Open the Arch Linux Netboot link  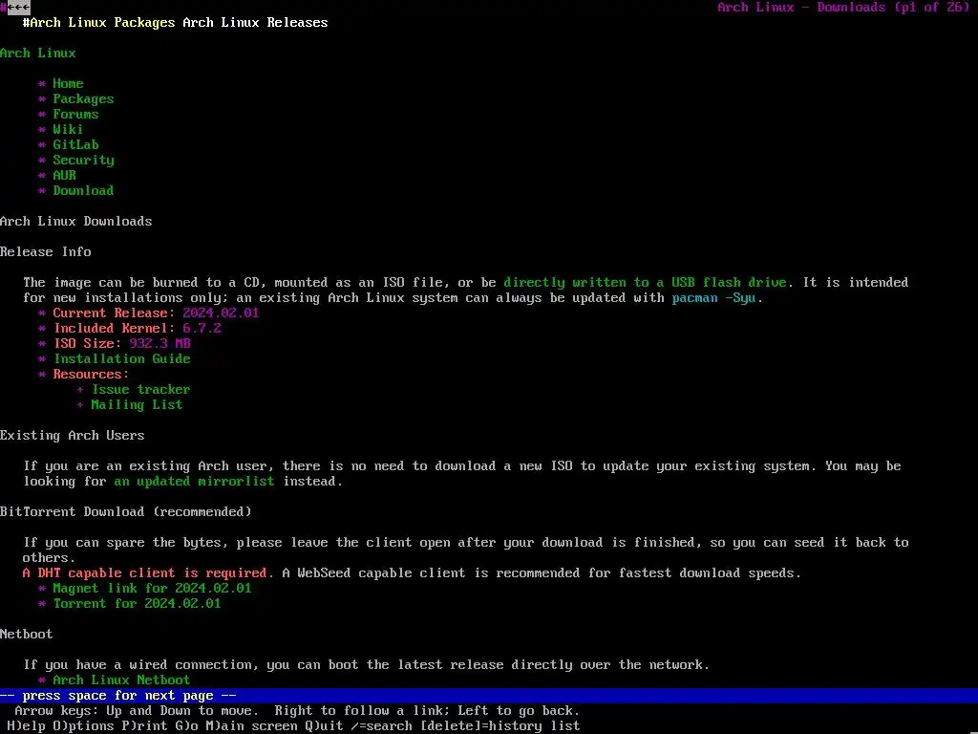(x=121, y=680)
